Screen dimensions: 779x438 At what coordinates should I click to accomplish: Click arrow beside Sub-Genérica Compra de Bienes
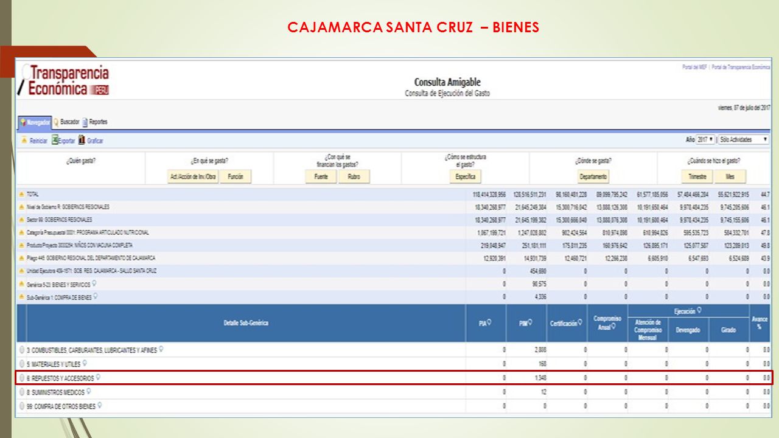22,297
